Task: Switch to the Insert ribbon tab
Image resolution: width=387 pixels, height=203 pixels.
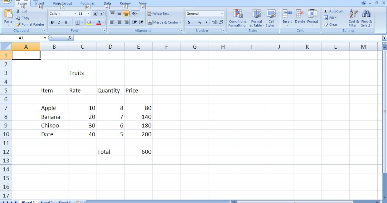Action: pos(40,4)
